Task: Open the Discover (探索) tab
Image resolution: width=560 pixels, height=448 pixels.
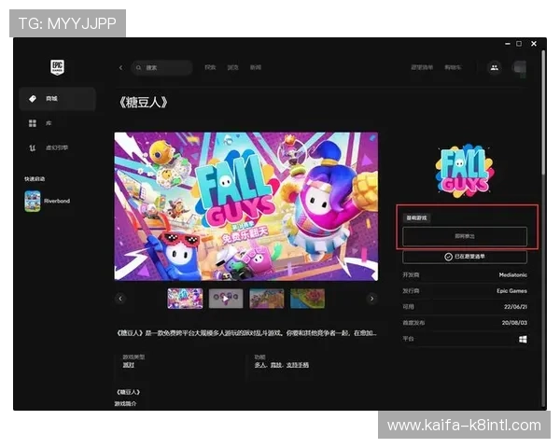Action: pyautogui.click(x=210, y=67)
